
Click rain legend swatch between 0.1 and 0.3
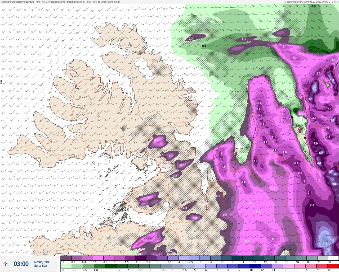pos(66,266)
